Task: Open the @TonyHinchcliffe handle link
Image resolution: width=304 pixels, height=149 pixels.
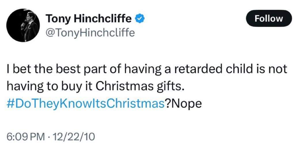Action: click(90, 33)
